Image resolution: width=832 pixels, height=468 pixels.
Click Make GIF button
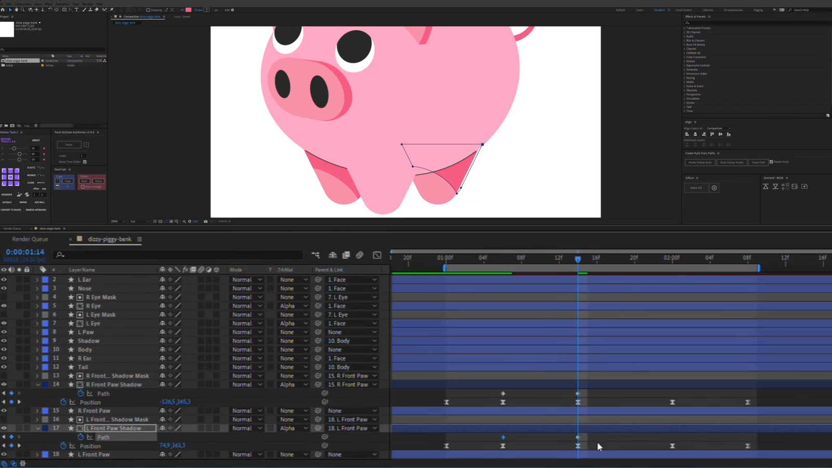[x=696, y=188]
